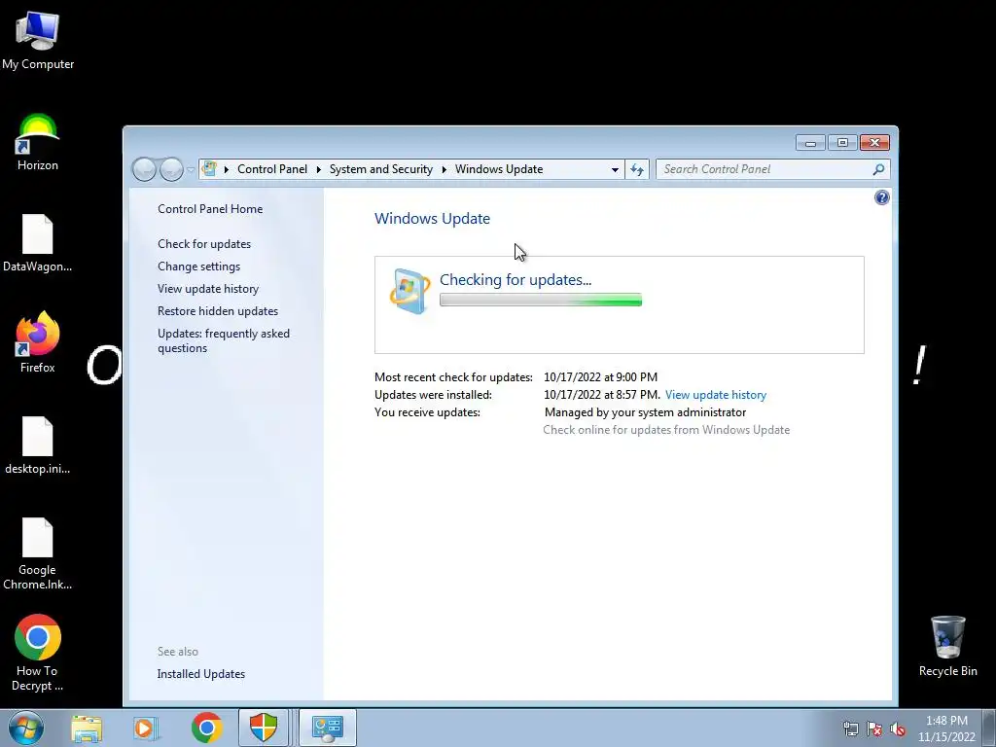996x747 pixels.
Task: Select the desktop.ini file icon
Action: (x=38, y=445)
